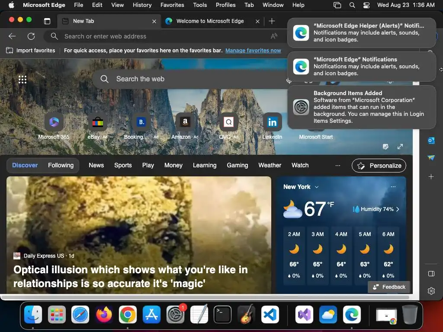This screenshot has height=332, width=443.
Task: Open the History menu
Action: point(142,5)
